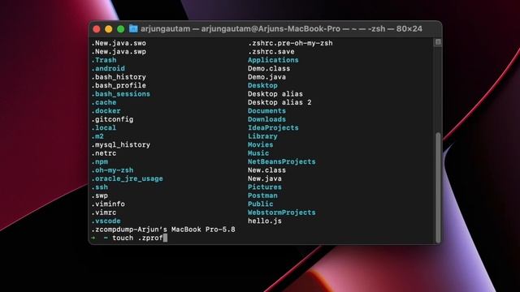520x292 pixels.
Task: Click the '.cache' directory entry
Action: tap(104, 102)
